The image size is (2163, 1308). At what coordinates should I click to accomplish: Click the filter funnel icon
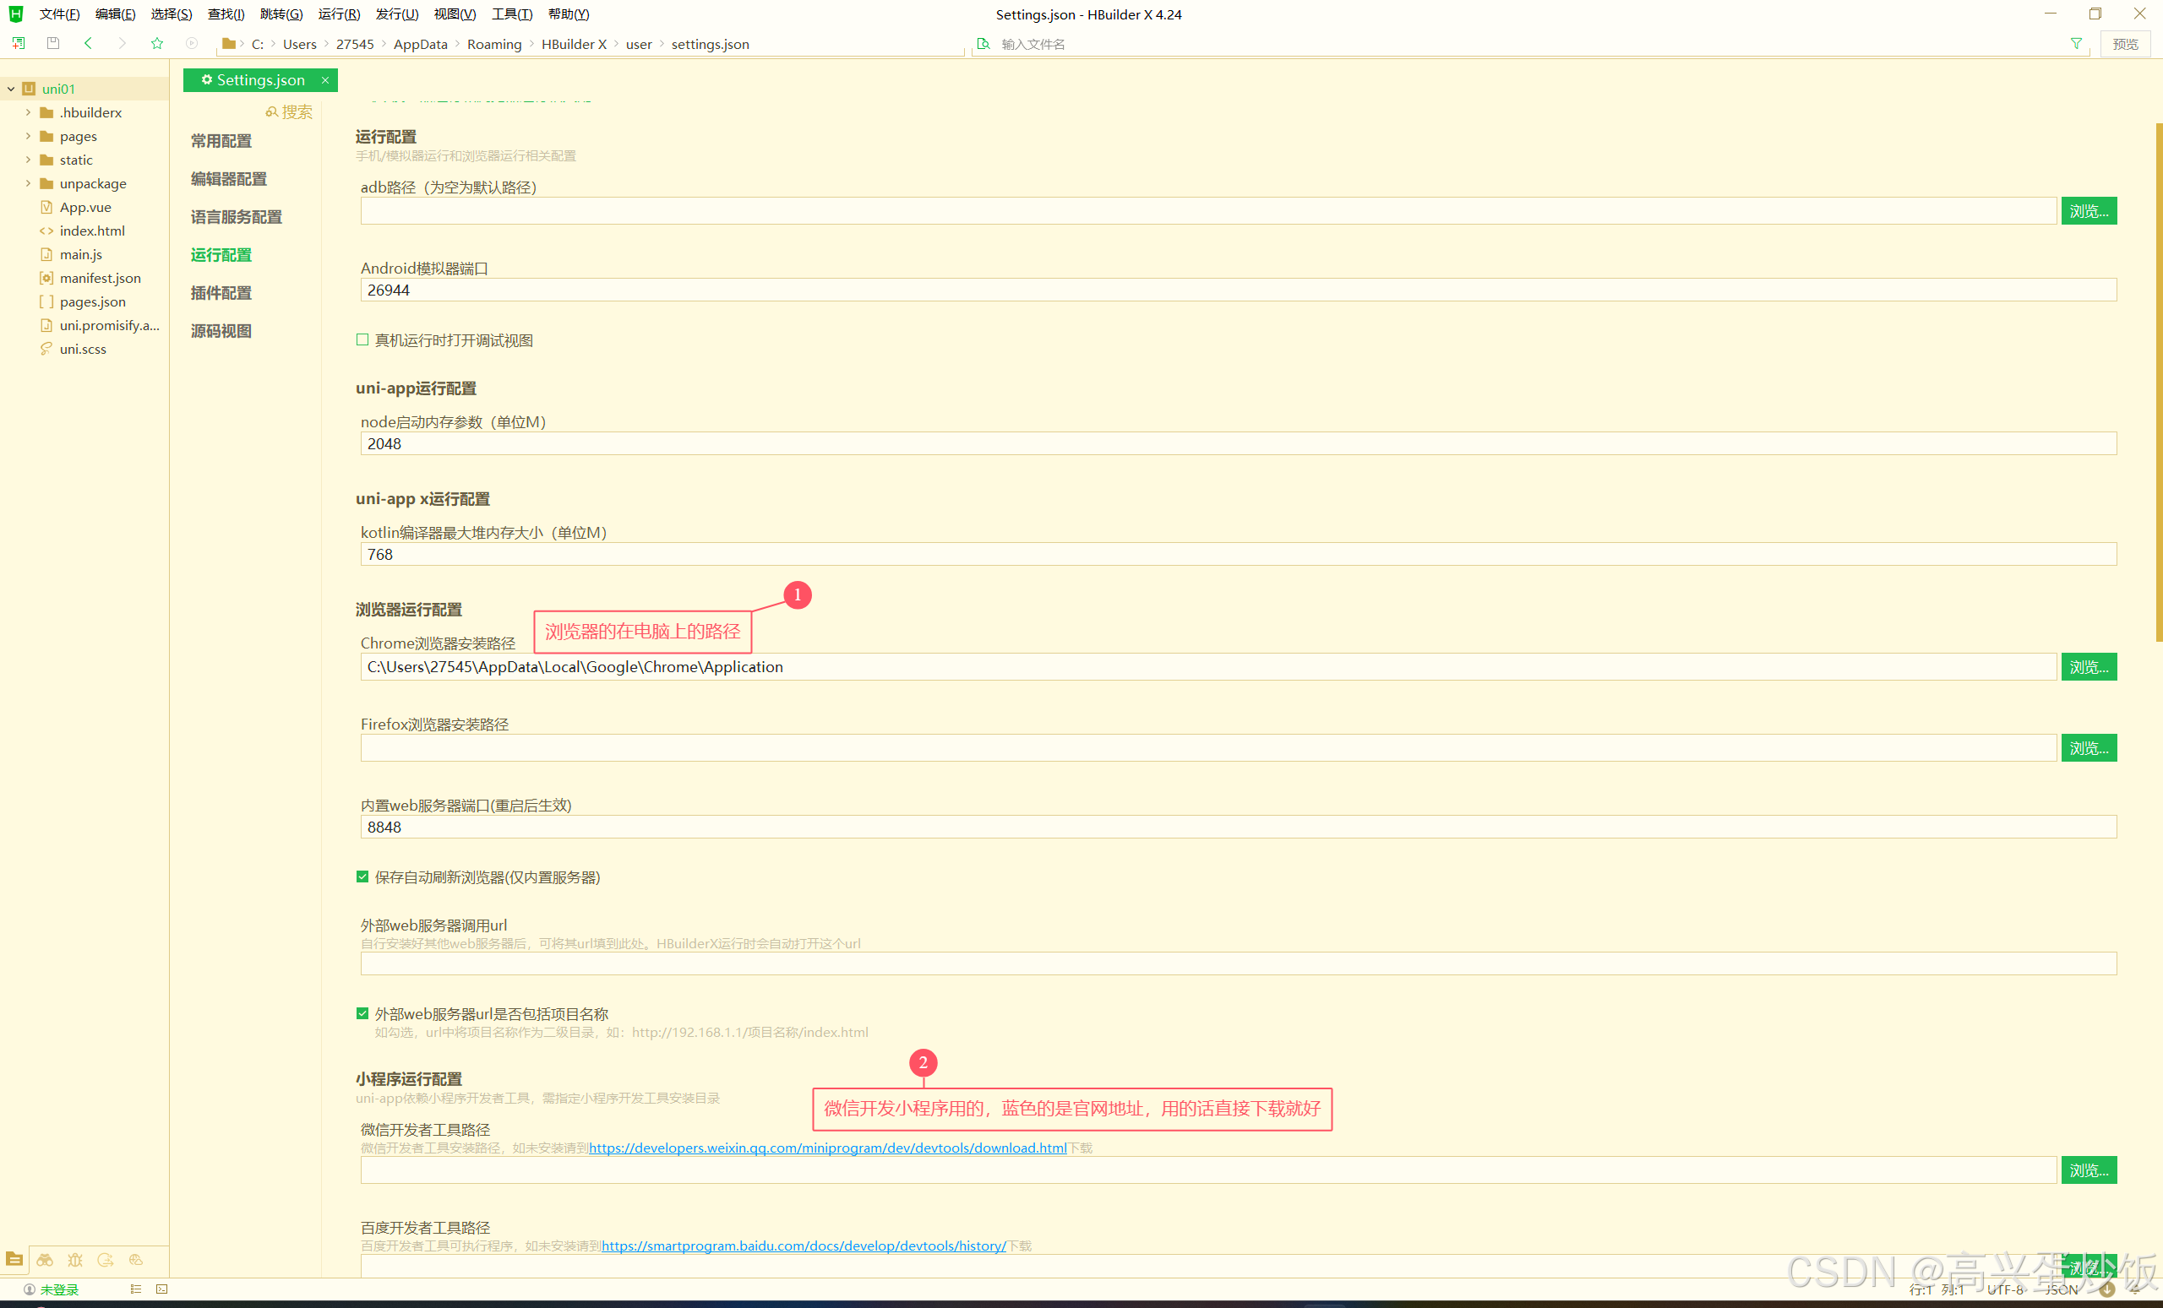click(x=2076, y=43)
